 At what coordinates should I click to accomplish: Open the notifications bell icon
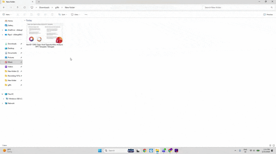pyautogui.click(x=272, y=151)
